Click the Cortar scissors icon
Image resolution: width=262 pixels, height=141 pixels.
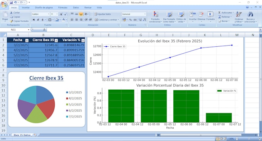[x=11, y=13]
